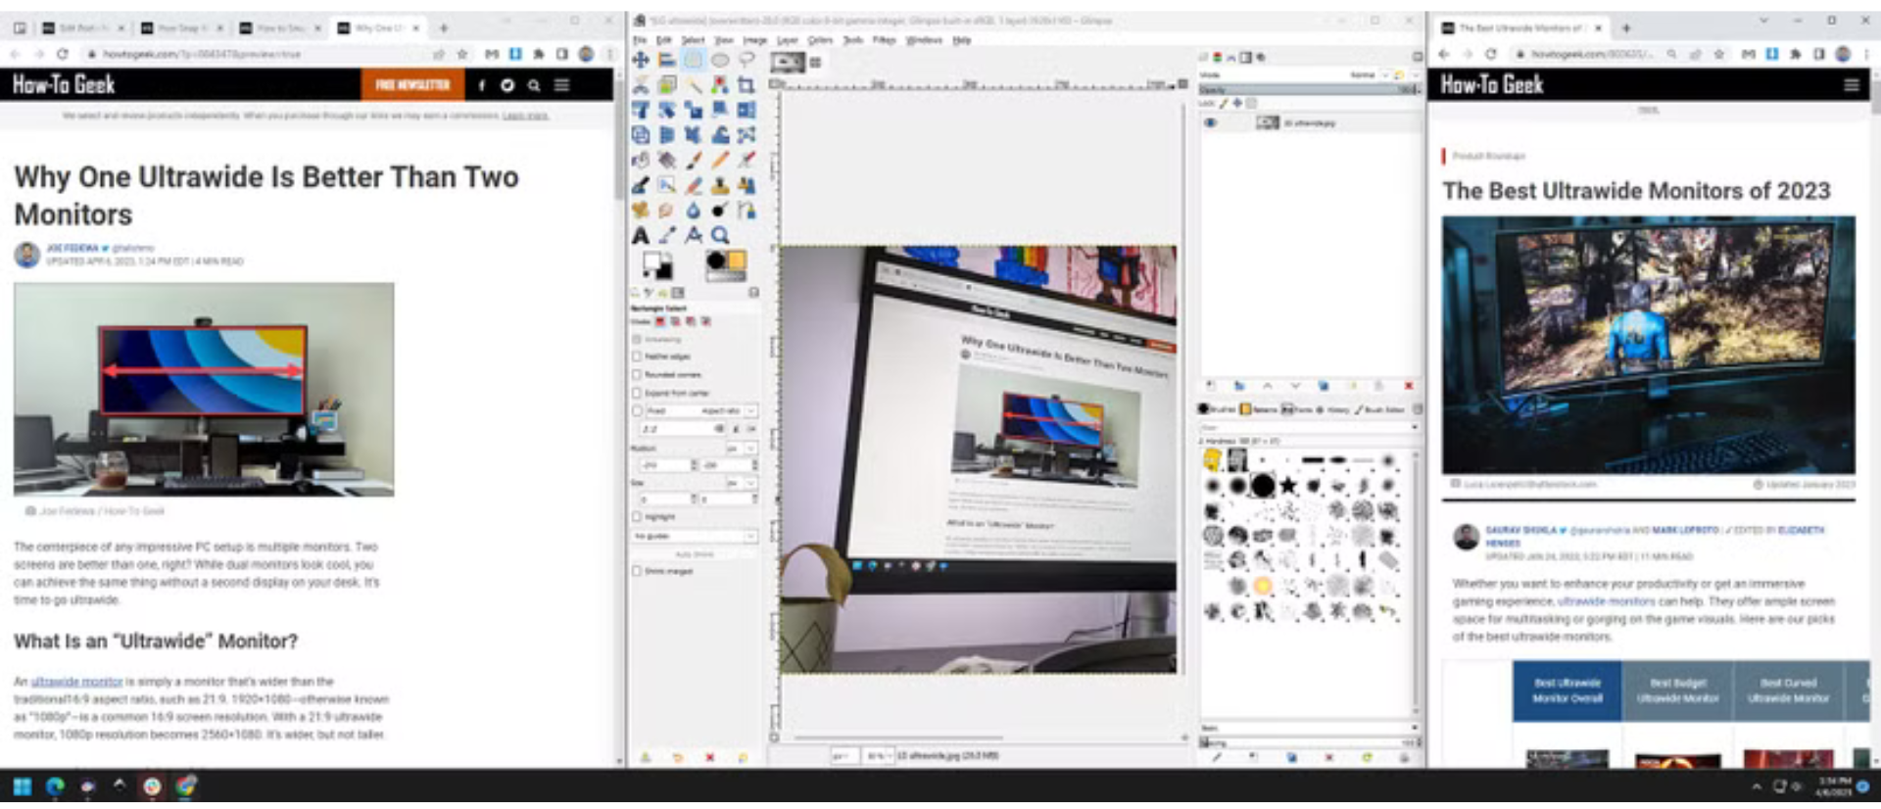
Task: Open the tab search chevron in right browser
Action: (x=1764, y=21)
